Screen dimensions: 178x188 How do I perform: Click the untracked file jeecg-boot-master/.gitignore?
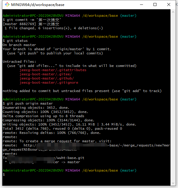(49, 82)
